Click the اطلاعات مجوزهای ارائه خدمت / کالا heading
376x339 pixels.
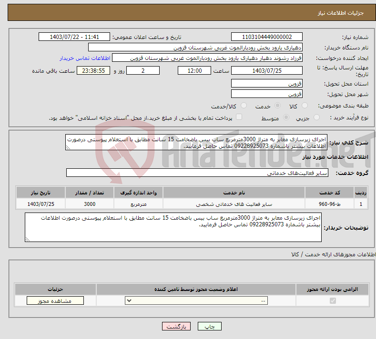tap(334, 254)
